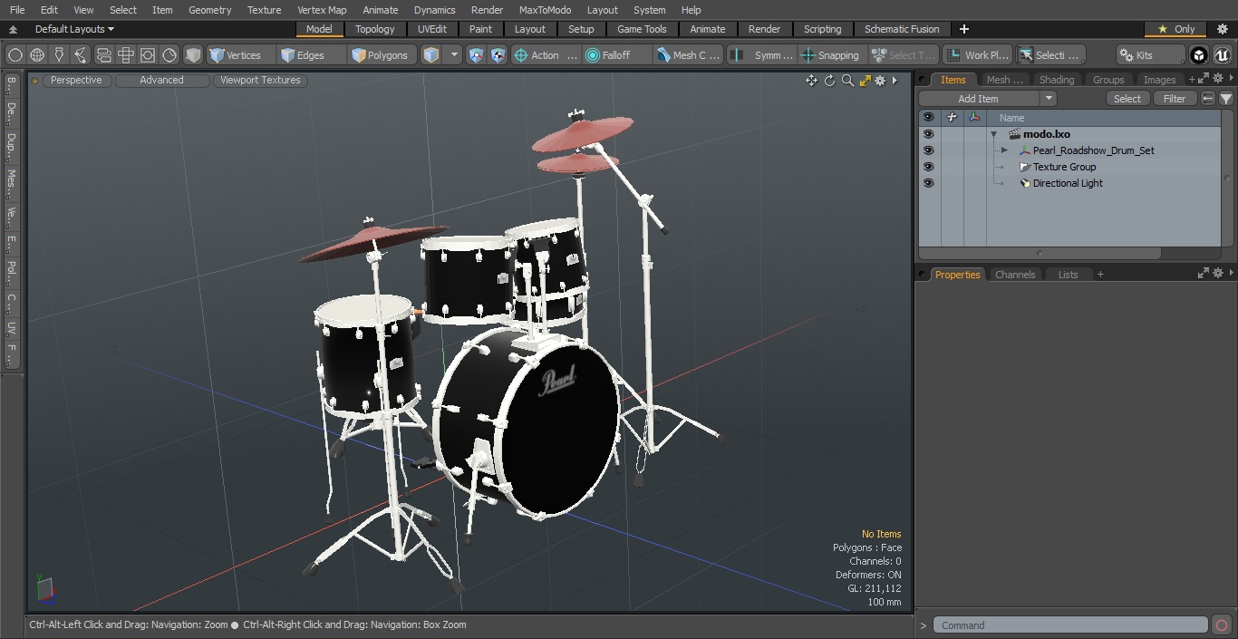
Task: Open the Shading panel tab
Action: [x=1057, y=80]
